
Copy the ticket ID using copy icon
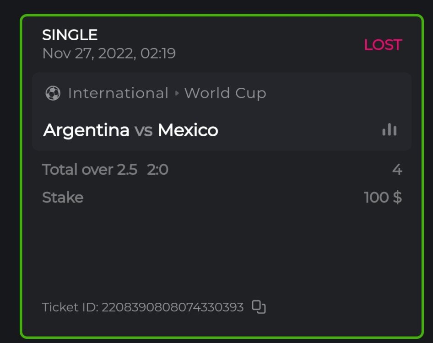[259, 307]
